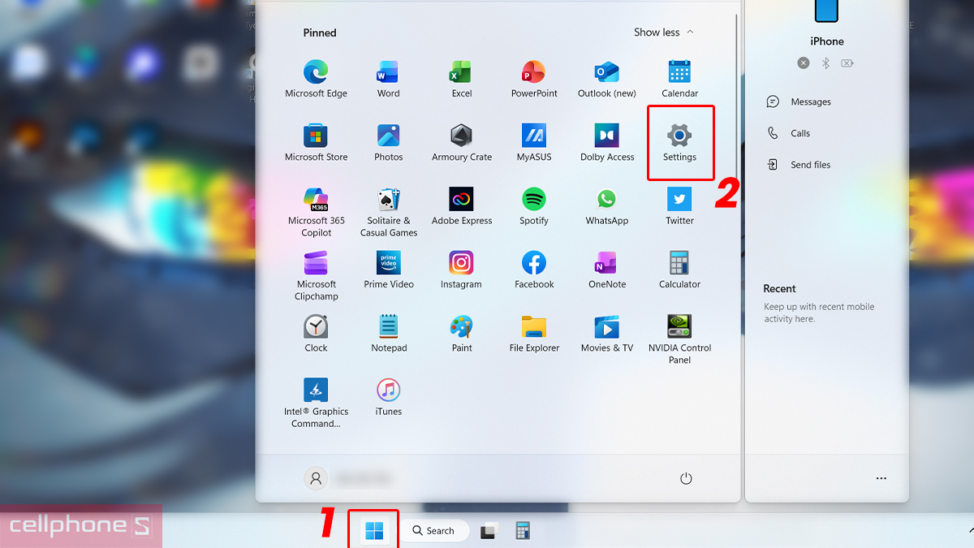Open Solitaire & Casual Games

pos(388,213)
